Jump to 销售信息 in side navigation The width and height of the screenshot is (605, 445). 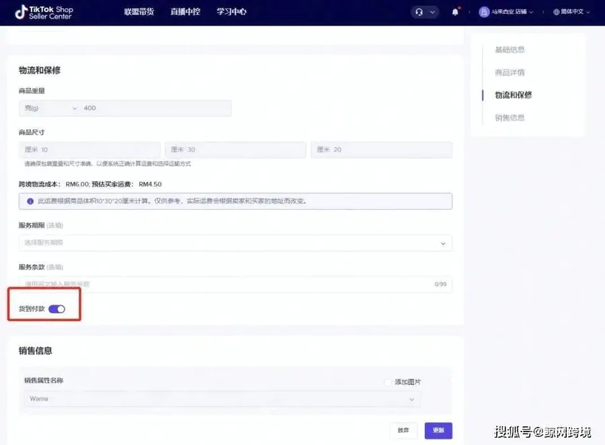point(510,118)
